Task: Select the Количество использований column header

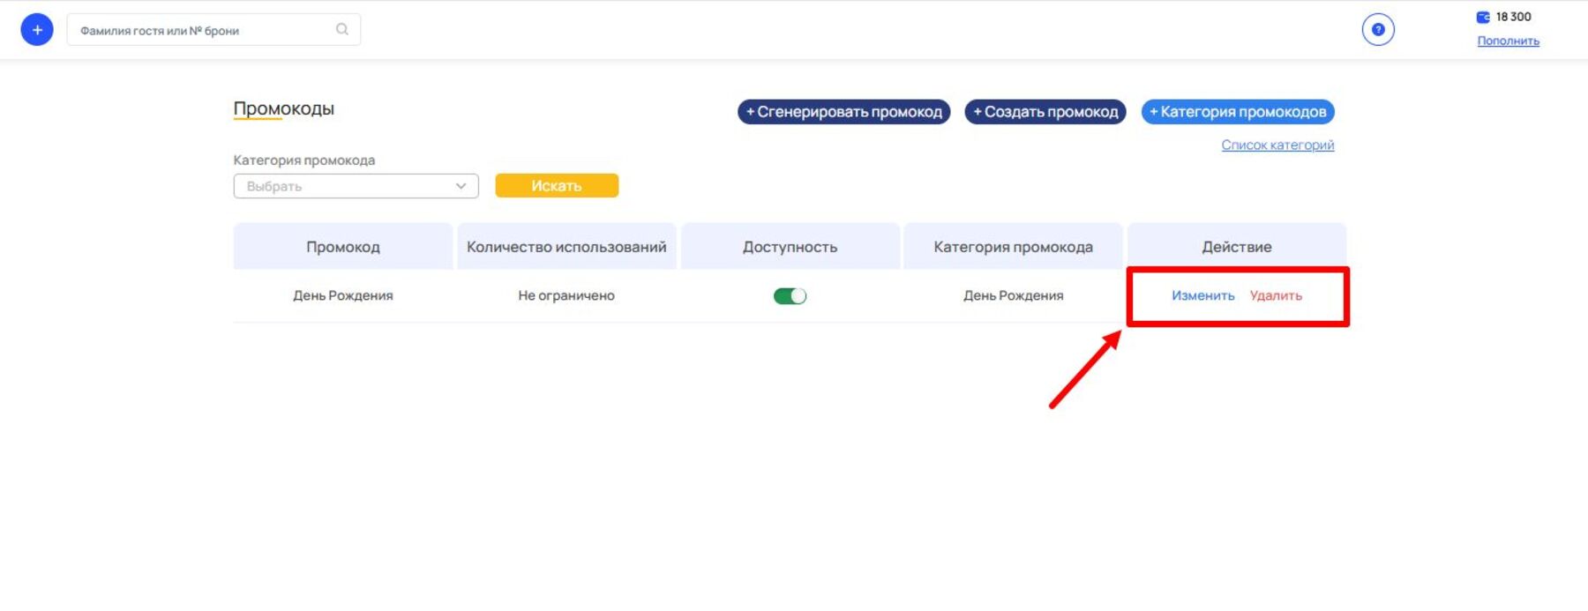Action: [566, 247]
